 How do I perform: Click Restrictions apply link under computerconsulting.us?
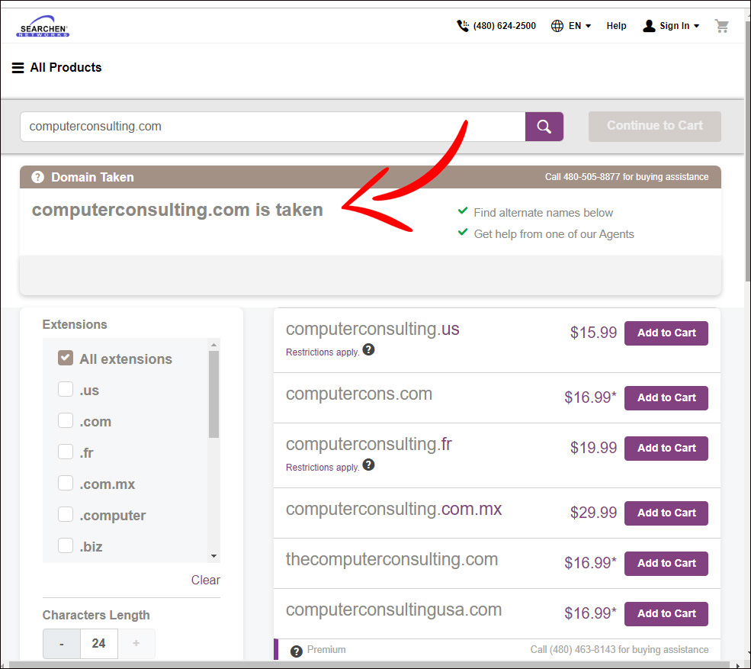point(323,352)
